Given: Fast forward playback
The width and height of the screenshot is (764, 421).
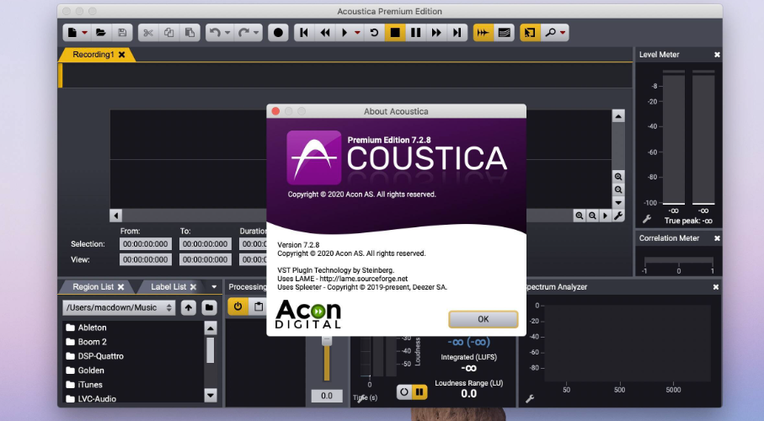Looking at the screenshot, I should point(436,33).
